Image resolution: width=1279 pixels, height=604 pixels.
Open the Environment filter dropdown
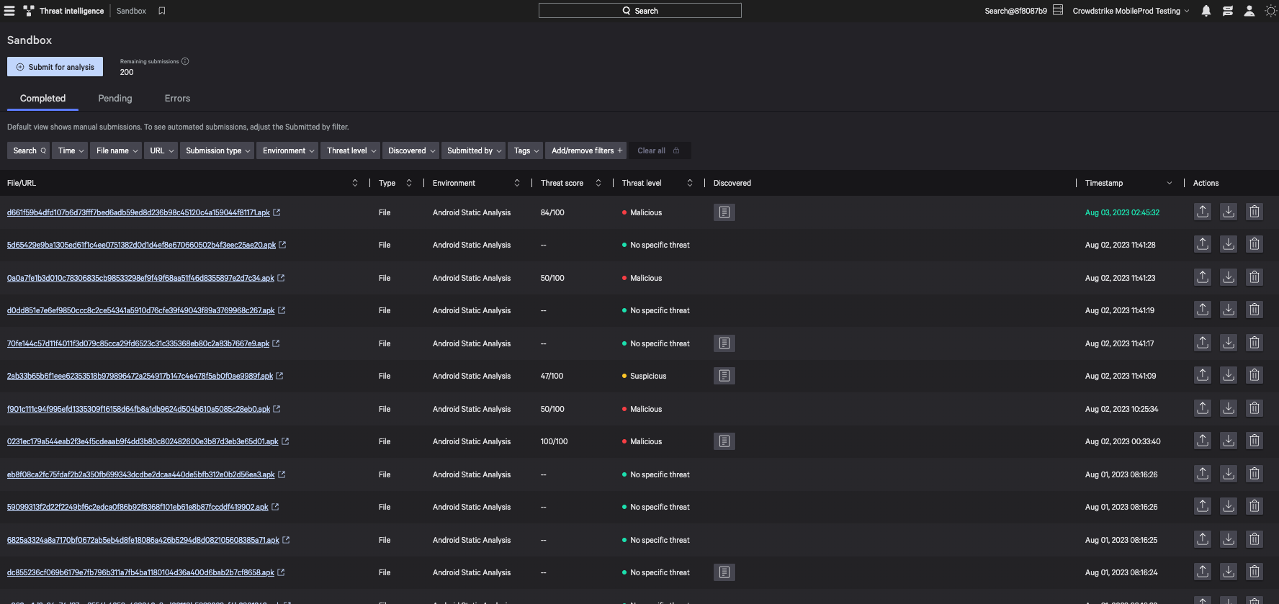pyautogui.click(x=287, y=150)
